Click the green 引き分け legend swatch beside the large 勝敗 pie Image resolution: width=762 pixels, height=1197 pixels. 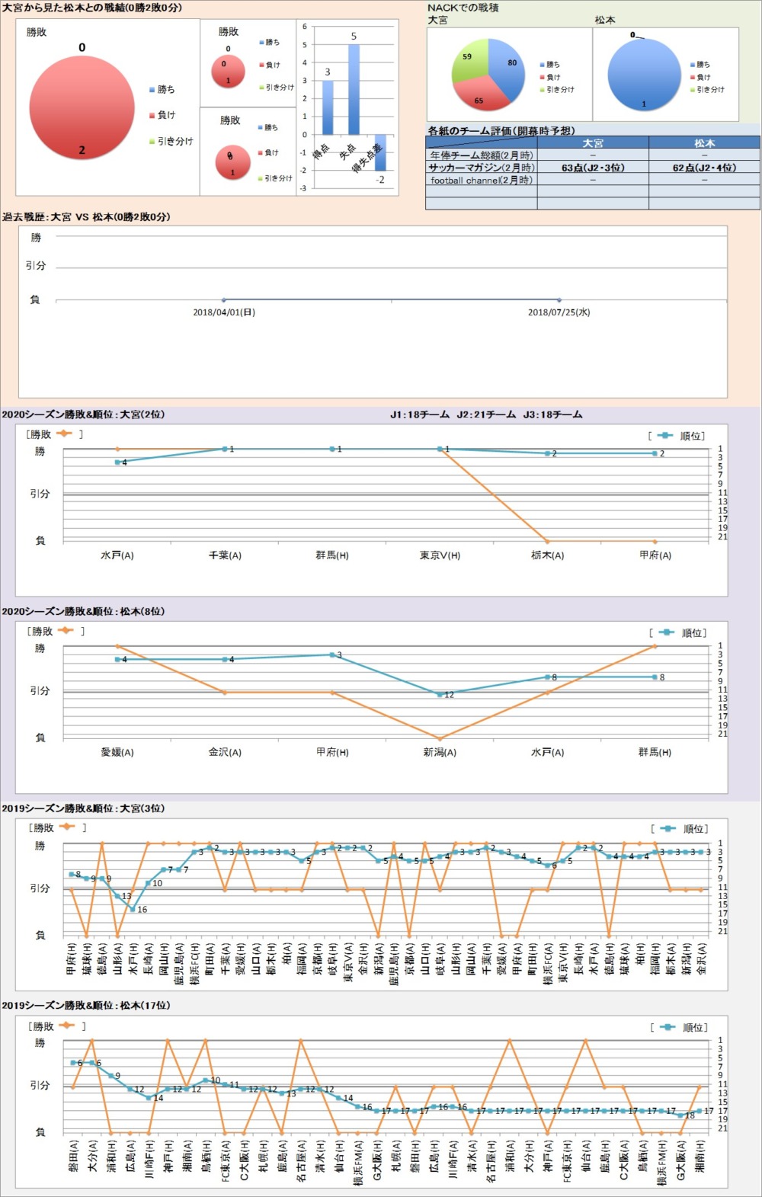click(x=152, y=142)
